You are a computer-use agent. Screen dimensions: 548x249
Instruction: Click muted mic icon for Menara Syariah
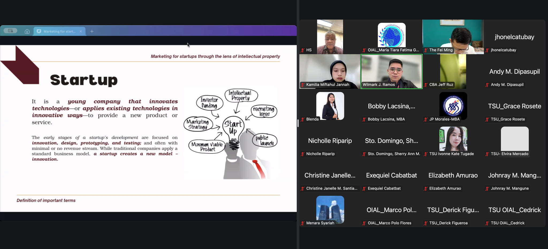303,223
